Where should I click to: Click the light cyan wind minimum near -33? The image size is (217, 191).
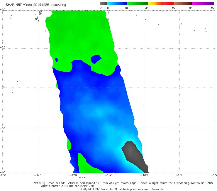tap(99, 112)
